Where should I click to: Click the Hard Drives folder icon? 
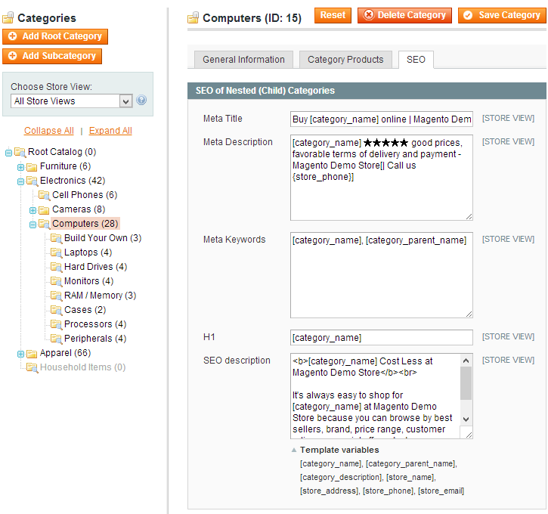56,267
